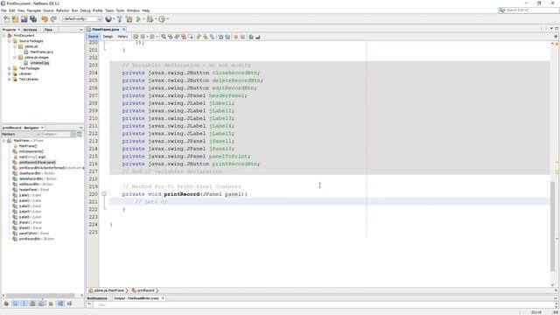Click the Undo toolbar icon
The height and width of the screenshot is (315, 560).
tap(45, 19)
